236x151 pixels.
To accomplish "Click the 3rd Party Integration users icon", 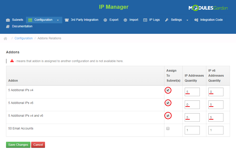I will (x=67, y=20).
